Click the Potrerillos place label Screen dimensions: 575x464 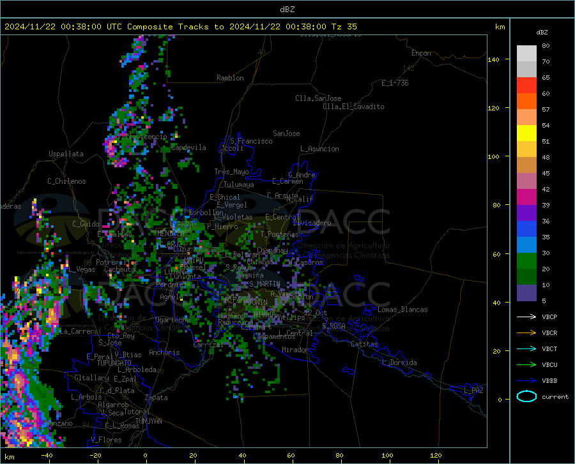coord(117,262)
